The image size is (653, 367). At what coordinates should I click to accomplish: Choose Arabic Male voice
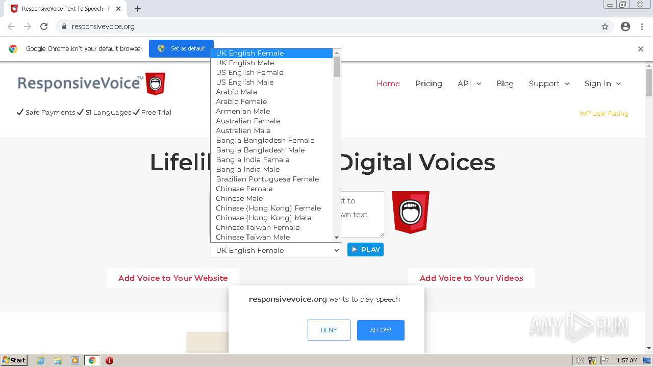point(271,92)
